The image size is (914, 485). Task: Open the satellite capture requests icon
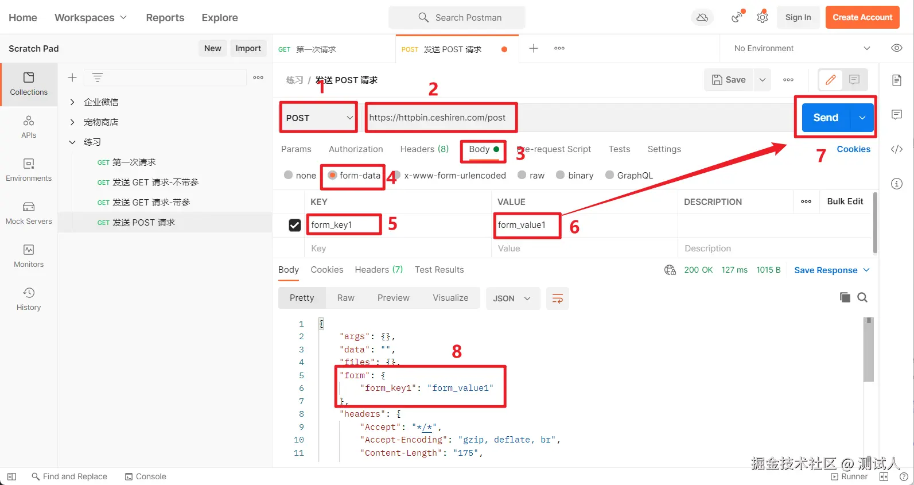(738, 17)
